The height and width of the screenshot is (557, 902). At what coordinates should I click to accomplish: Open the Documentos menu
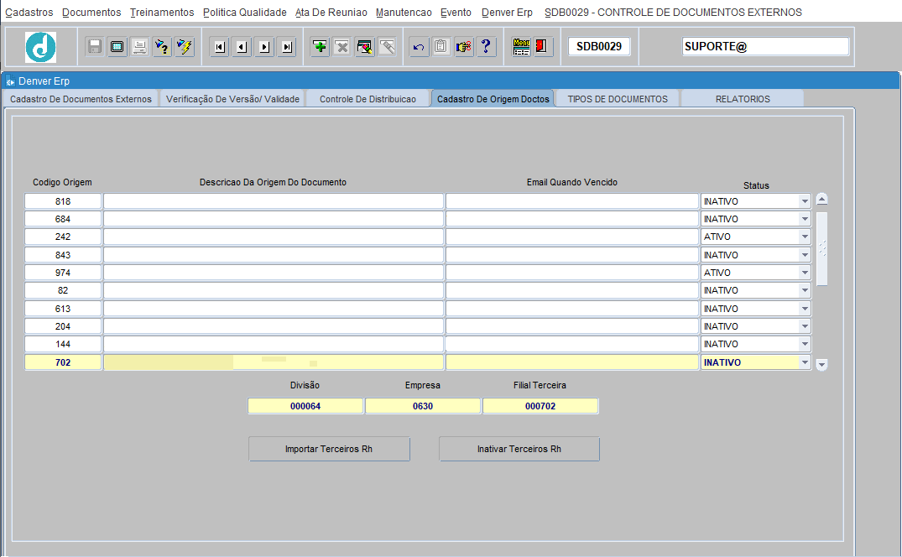91,12
